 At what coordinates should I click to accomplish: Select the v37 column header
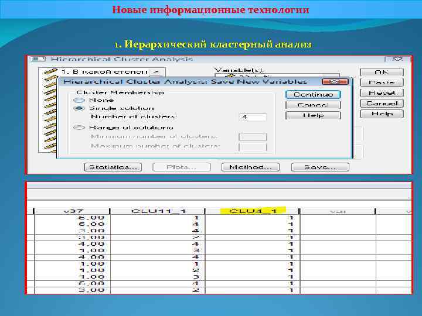point(72,211)
